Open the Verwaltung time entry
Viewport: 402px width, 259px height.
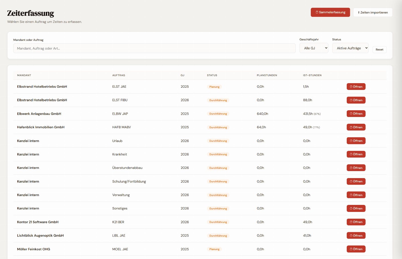click(356, 195)
